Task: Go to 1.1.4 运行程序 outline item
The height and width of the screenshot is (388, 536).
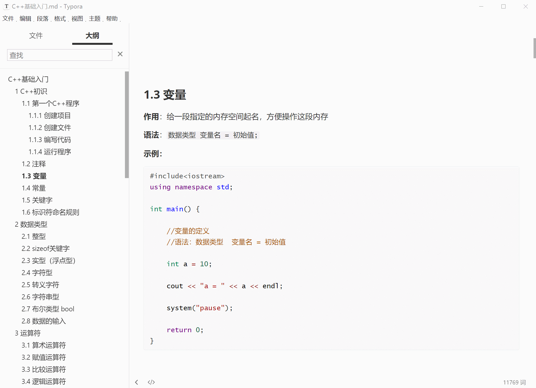Action: click(x=50, y=152)
